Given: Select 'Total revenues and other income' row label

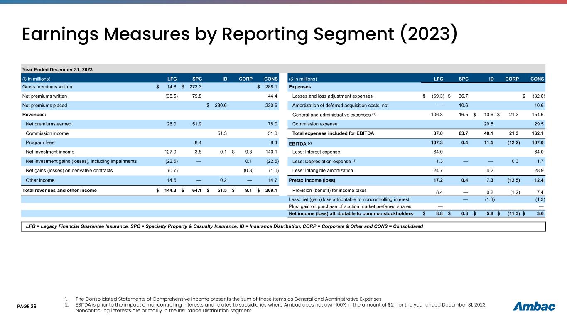Looking at the screenshot, I should pyautogui.click(x=59, y=191).
